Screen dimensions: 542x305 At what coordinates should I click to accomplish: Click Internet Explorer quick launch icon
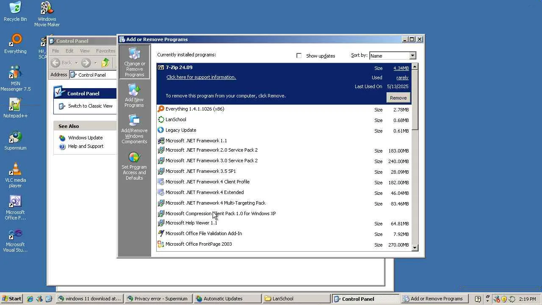(x=30, y=299)
